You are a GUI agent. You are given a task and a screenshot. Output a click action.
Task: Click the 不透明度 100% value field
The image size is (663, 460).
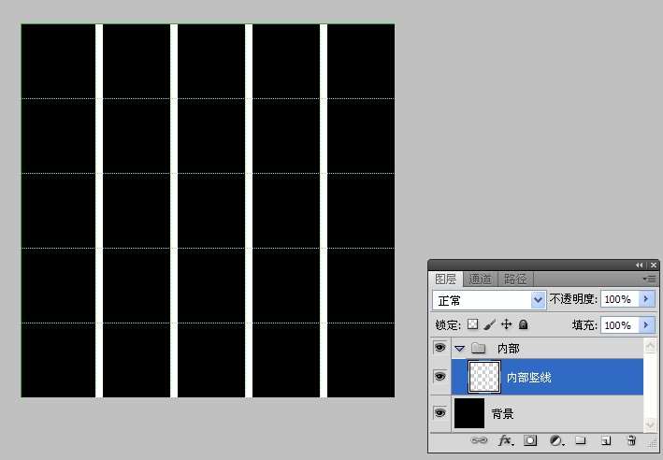(619, 299)
